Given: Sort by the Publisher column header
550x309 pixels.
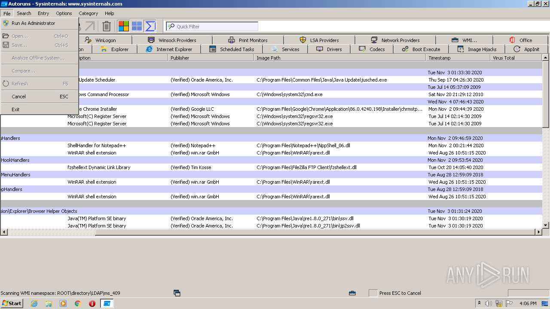Looking at the screenshot, I should (211, 58).
